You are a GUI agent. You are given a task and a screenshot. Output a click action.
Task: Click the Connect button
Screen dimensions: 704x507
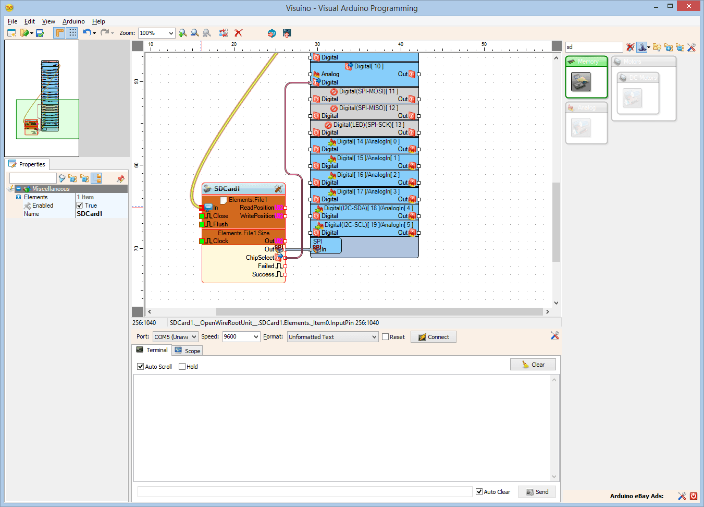tap(433, 336)
